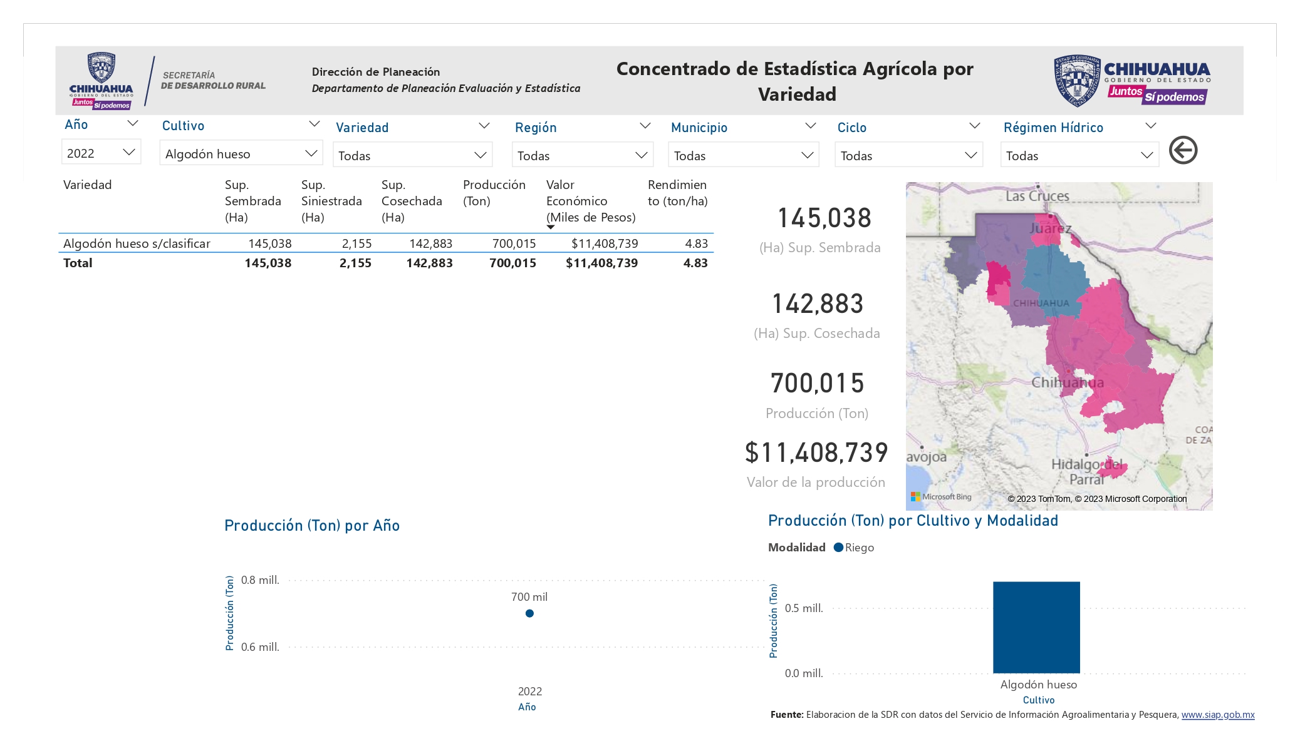The height and width of the screenshot is (751, 1300).
Task: Click the 2,155 value in Algodón row
Action: click(x=357, y=243)
